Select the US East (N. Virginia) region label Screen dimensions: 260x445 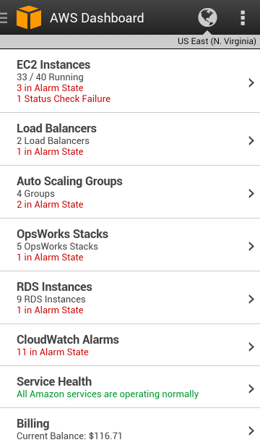(217, 41)
